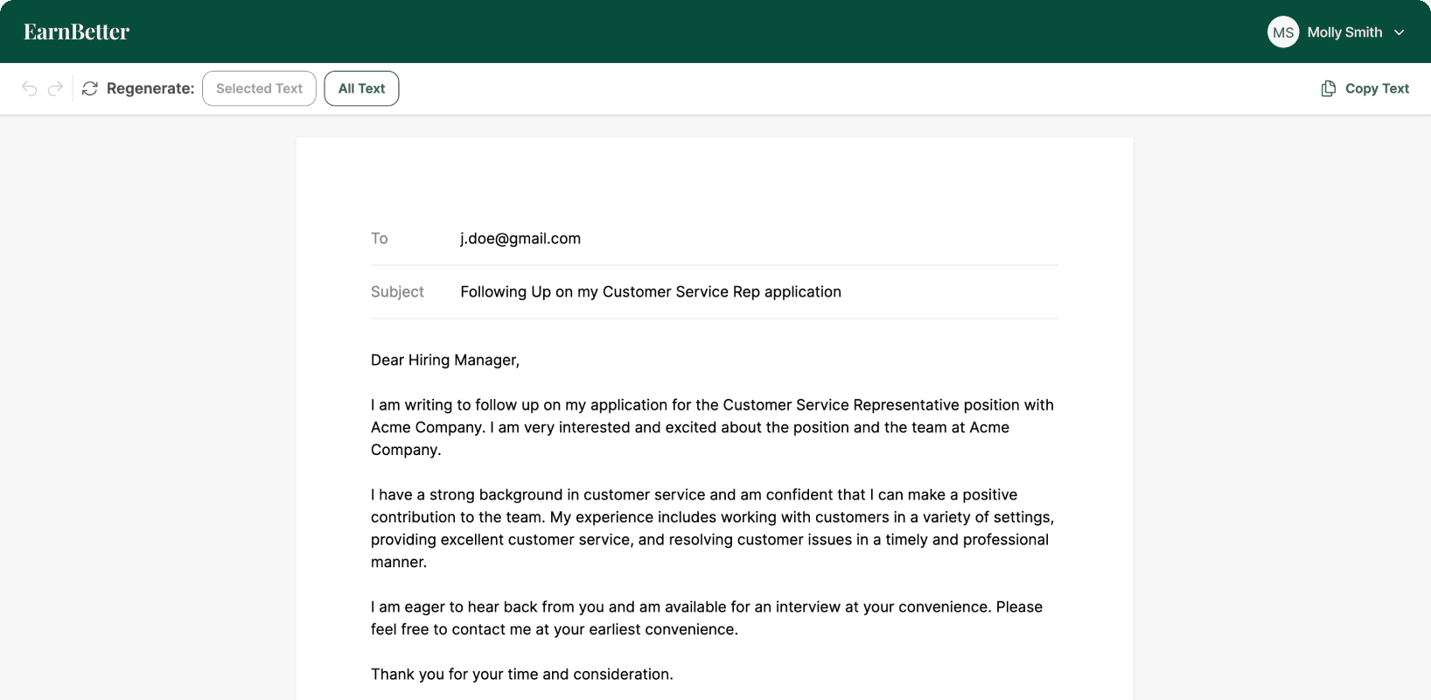Click paragraph starting 'I am eager to hear back'
Image resolution: width=1431 pixels, height=700 pixels.
(x=707, y=618)
